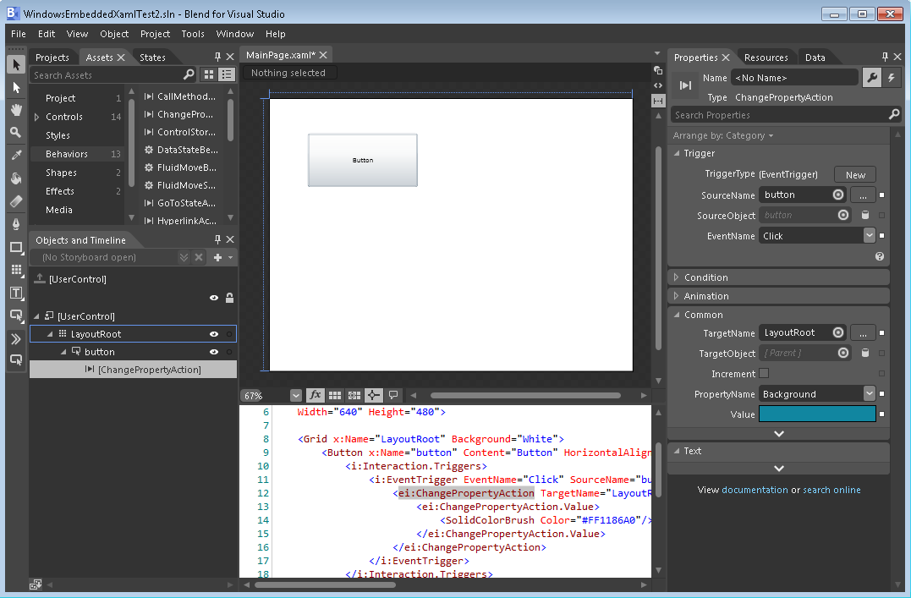Switch to the States tab
The height and width of the screenshot is (598, 911).
[x=152, y=57]
